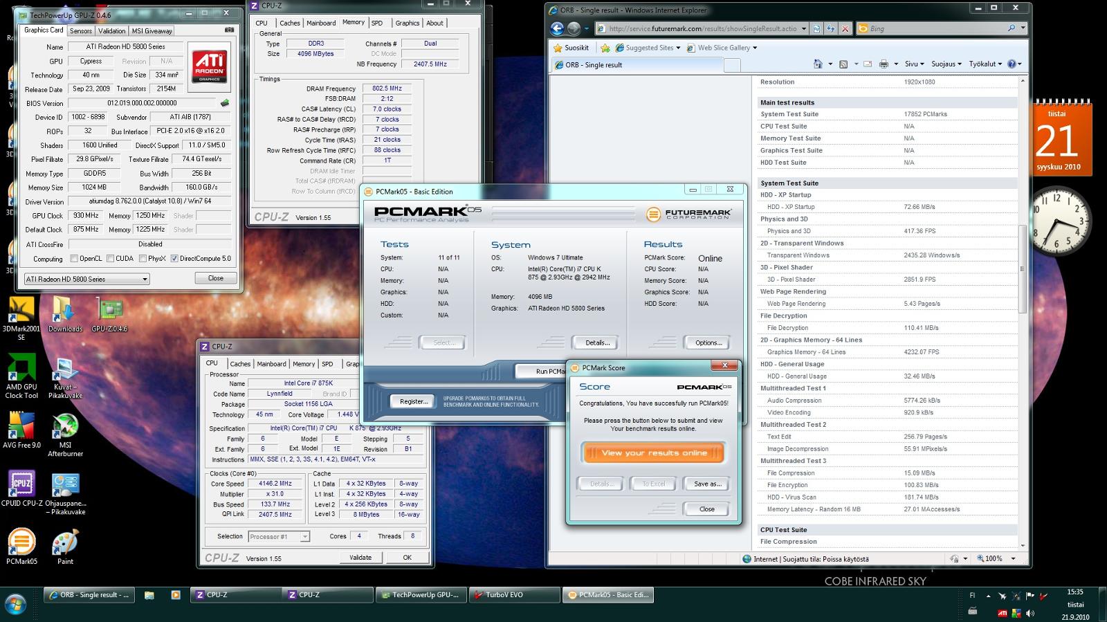
Task: Launch PCMark05 desktop icon
Action: [x=21, y=547]
